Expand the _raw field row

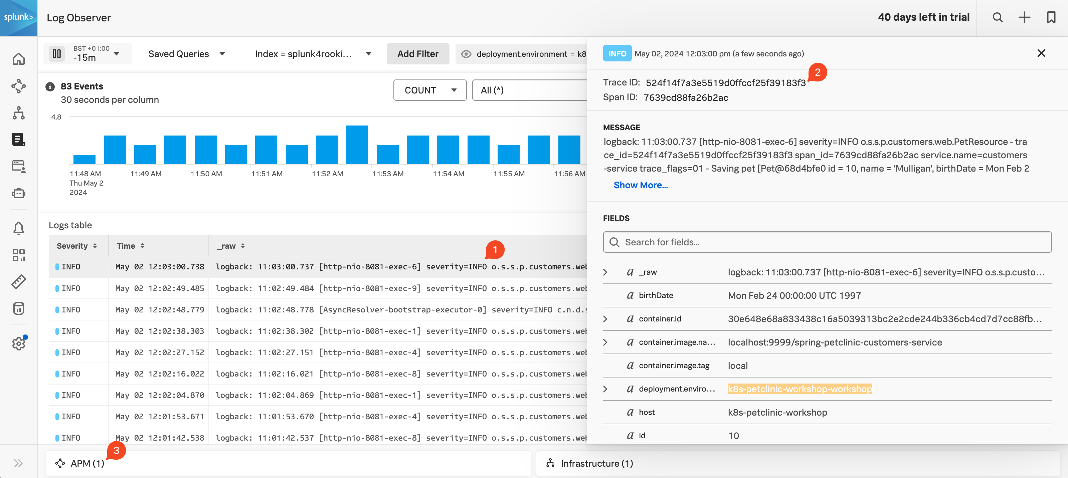click(x=605, y=272)
